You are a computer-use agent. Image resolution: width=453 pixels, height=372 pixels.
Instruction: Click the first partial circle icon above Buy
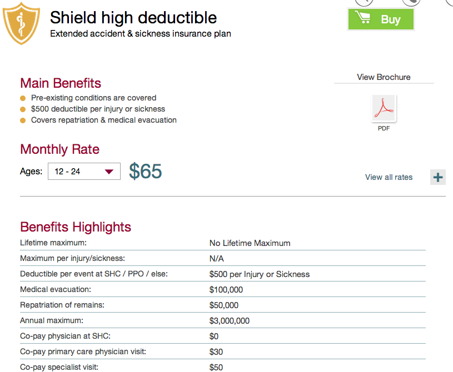point(364,2)
